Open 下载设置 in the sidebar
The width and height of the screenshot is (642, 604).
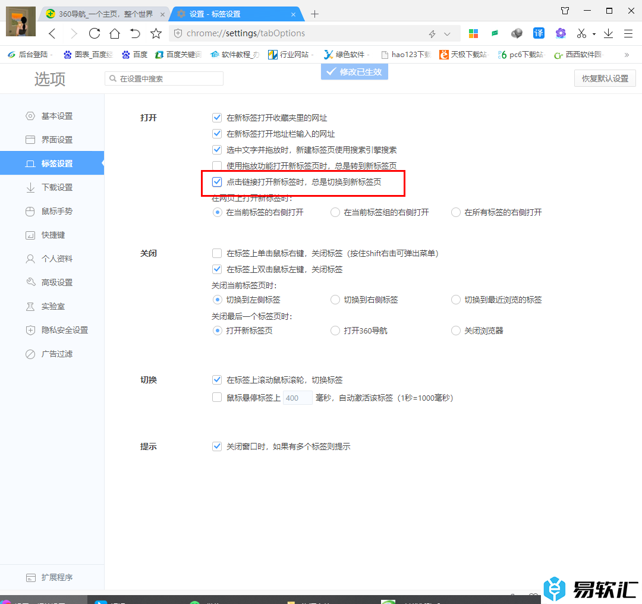(52, 187)
